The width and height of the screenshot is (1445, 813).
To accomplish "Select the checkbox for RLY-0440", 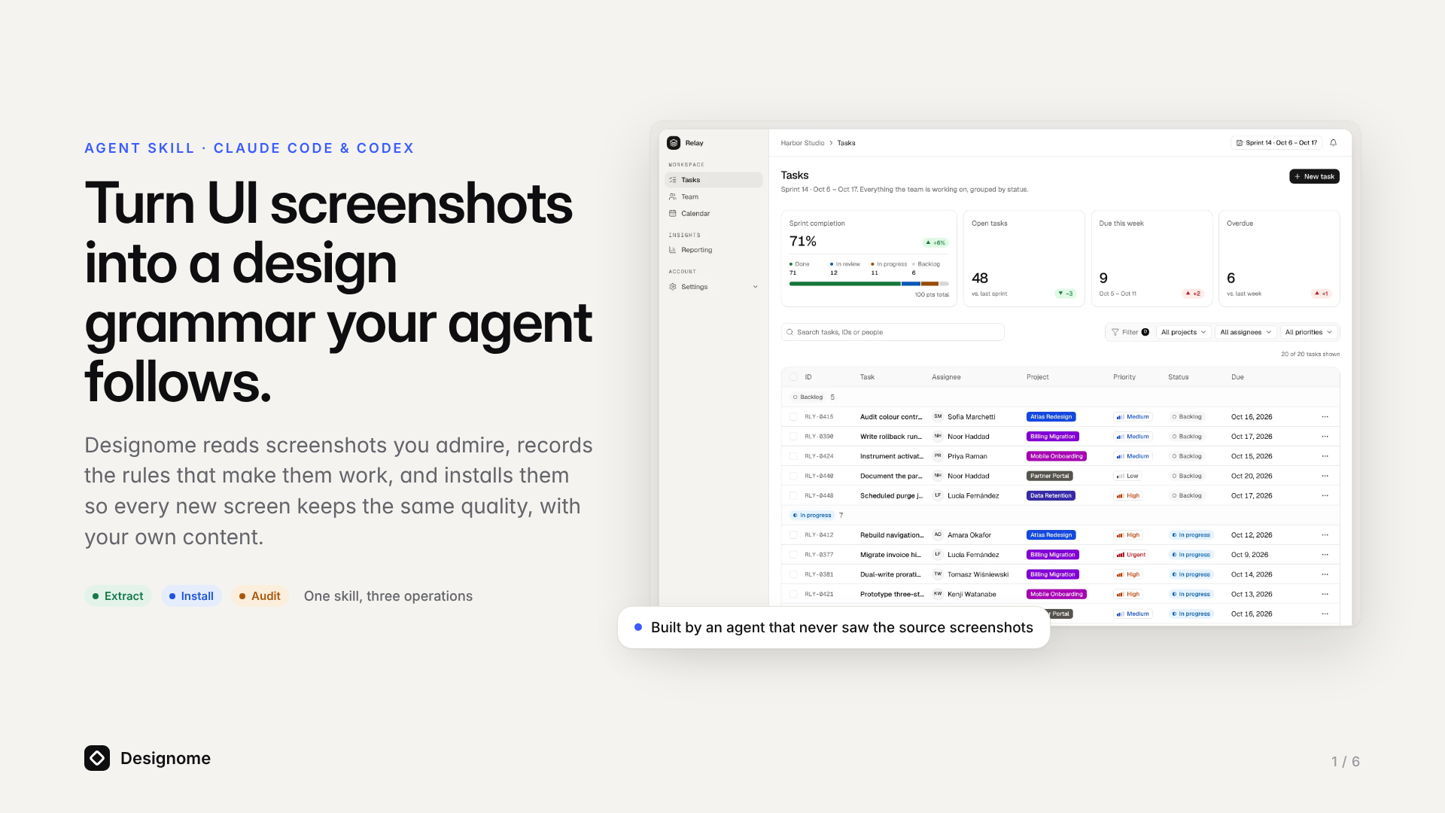I will (x=793, y=476).
